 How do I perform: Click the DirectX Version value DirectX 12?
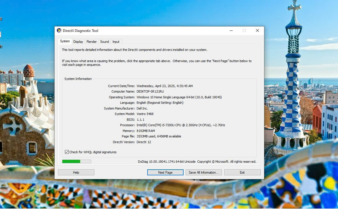tap(144, 142)
